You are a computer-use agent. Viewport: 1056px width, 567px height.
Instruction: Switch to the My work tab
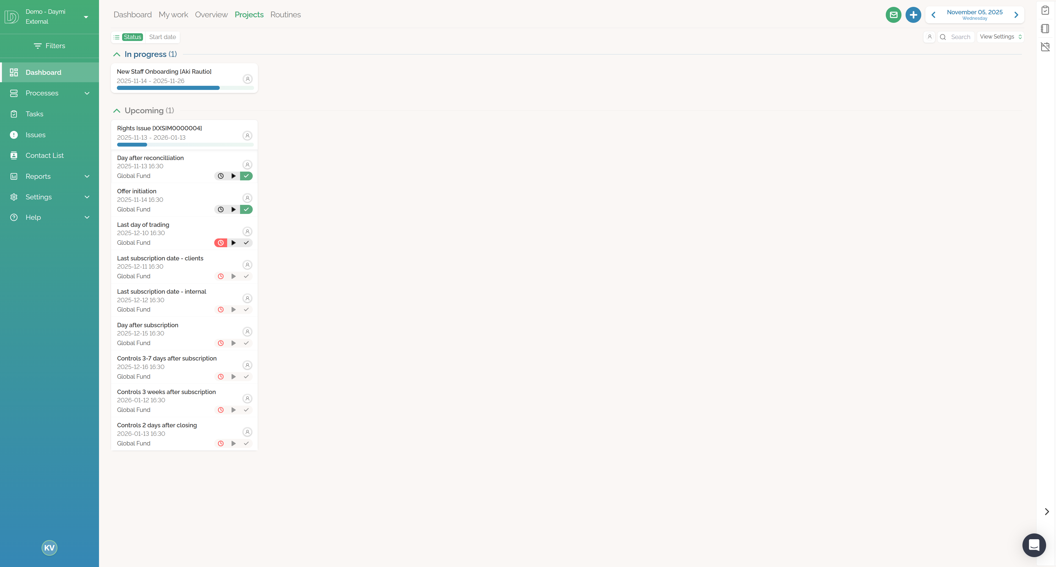[x=173, y=15]
